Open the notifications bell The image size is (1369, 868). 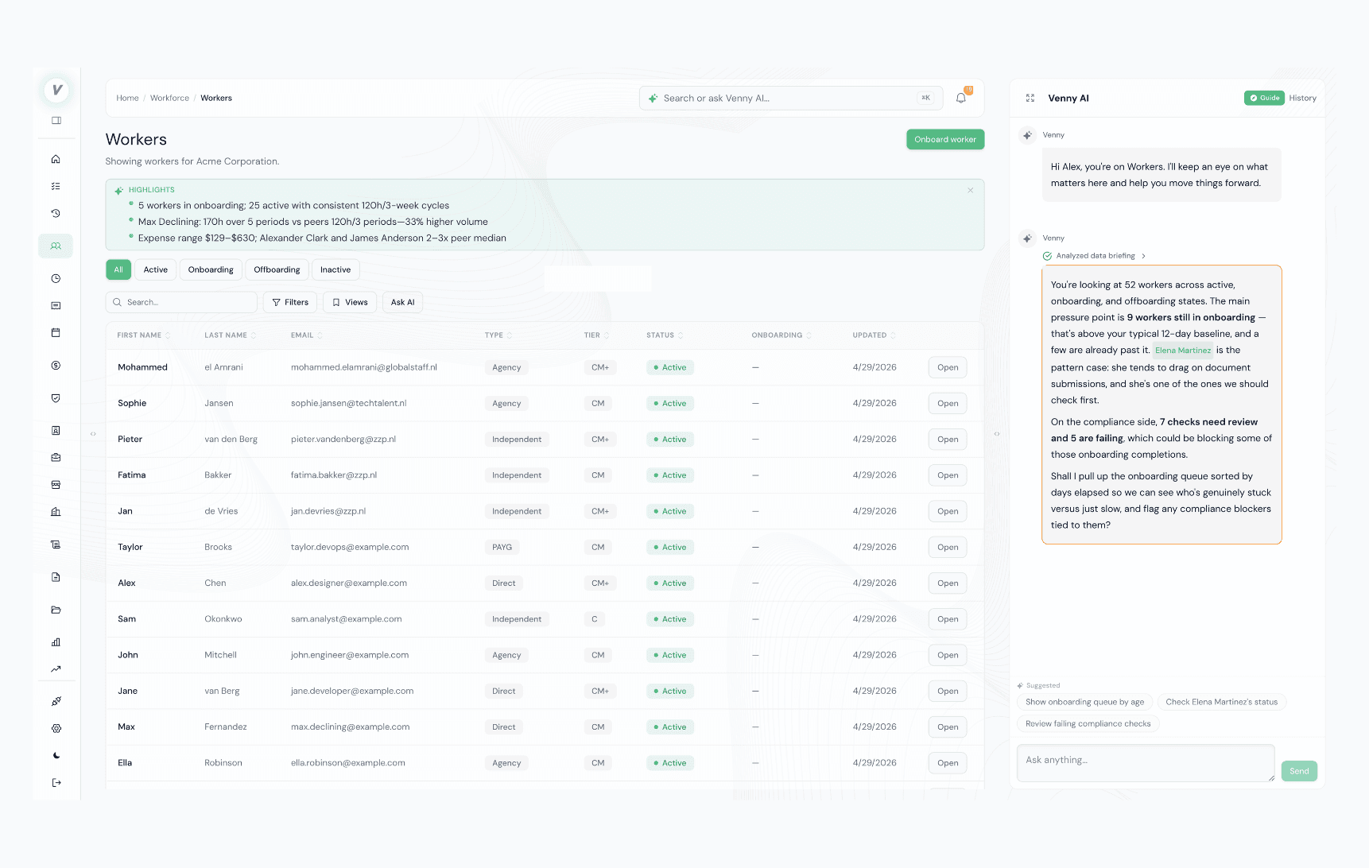tap(961, 98)
